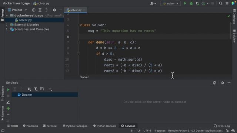
Task: Open in new tab Services icon
Action: coord(42,89)
